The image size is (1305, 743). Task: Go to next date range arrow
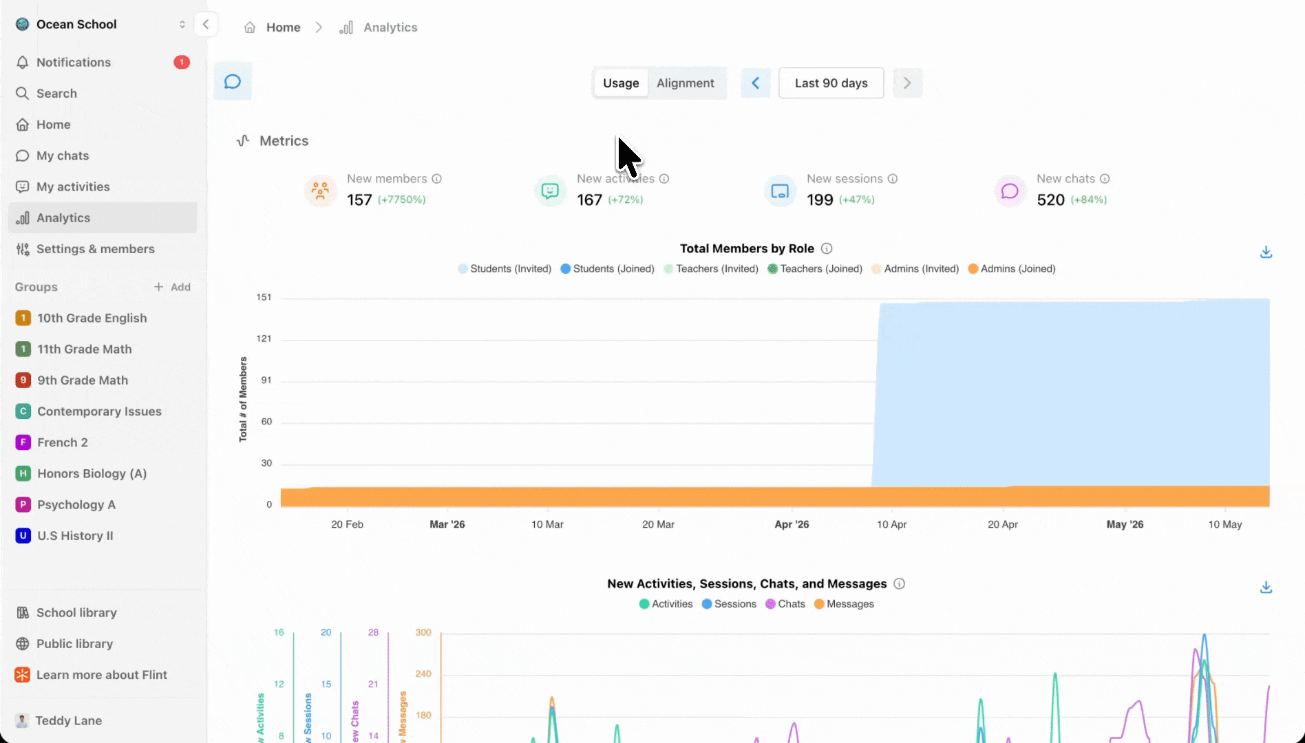907,83
